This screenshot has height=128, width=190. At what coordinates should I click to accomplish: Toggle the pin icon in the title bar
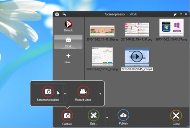point(175,14)
